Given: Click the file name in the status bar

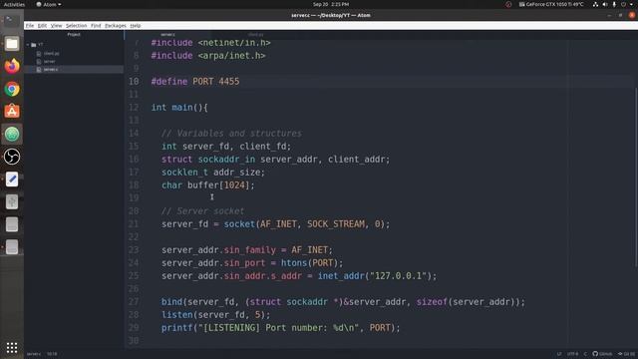Looking at the screenshot, I should click(x=34, y=354).
